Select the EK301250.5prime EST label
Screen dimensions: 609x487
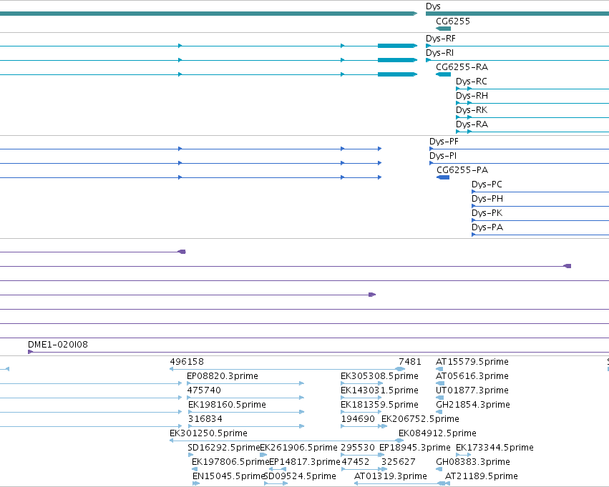(x=208, y=433)
